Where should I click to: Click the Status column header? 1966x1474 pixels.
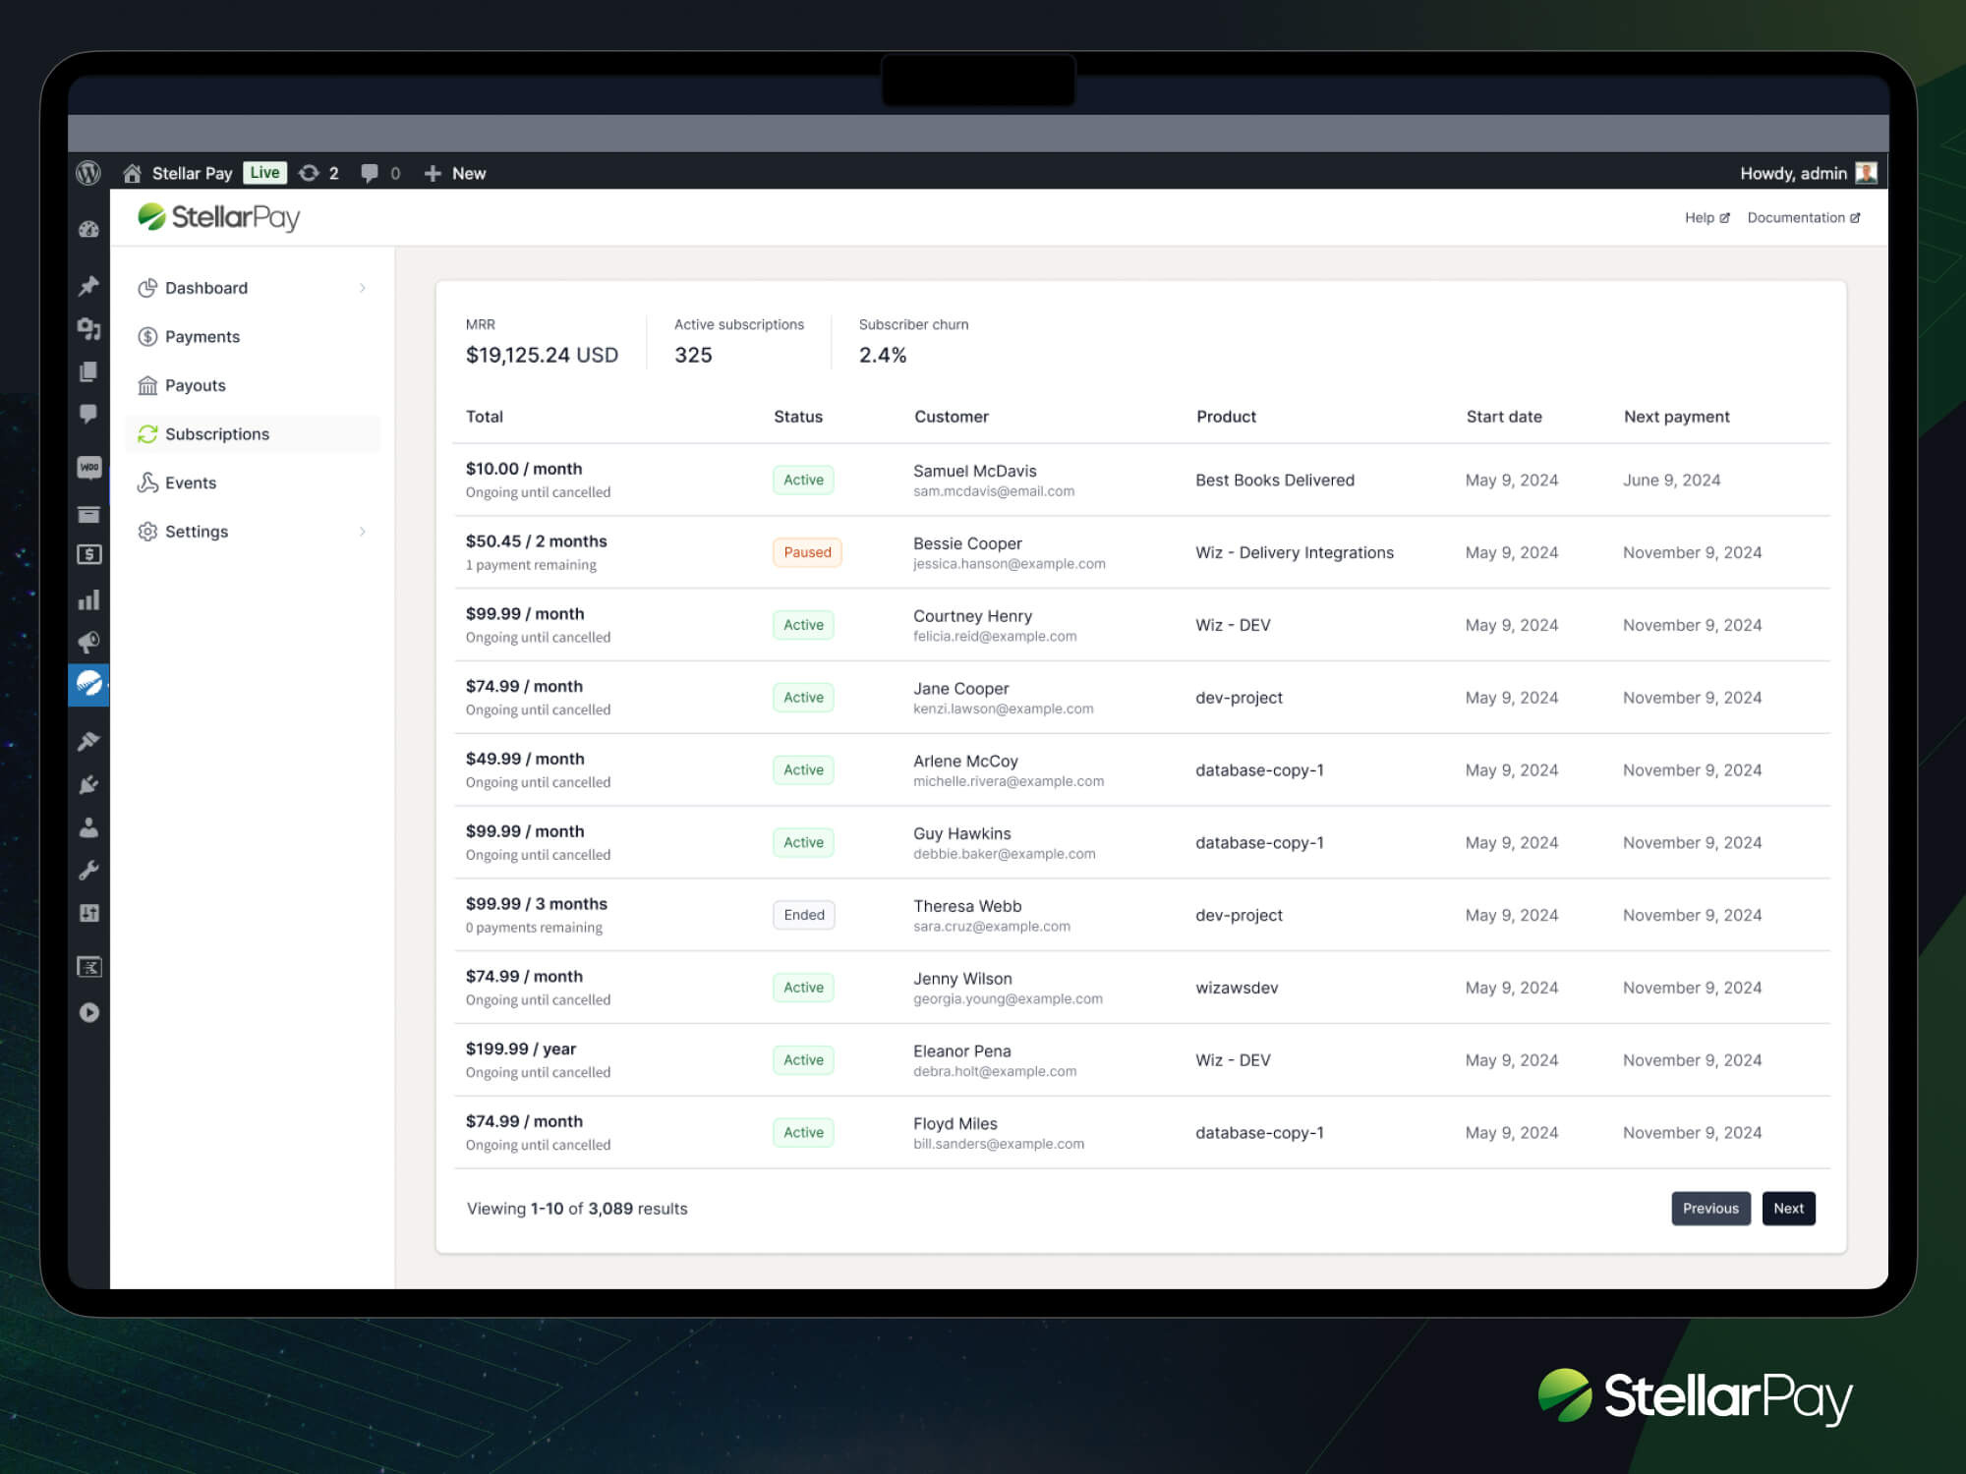pos(798,417)
